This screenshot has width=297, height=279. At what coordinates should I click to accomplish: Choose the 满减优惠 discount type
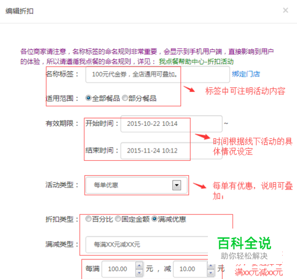154,219
